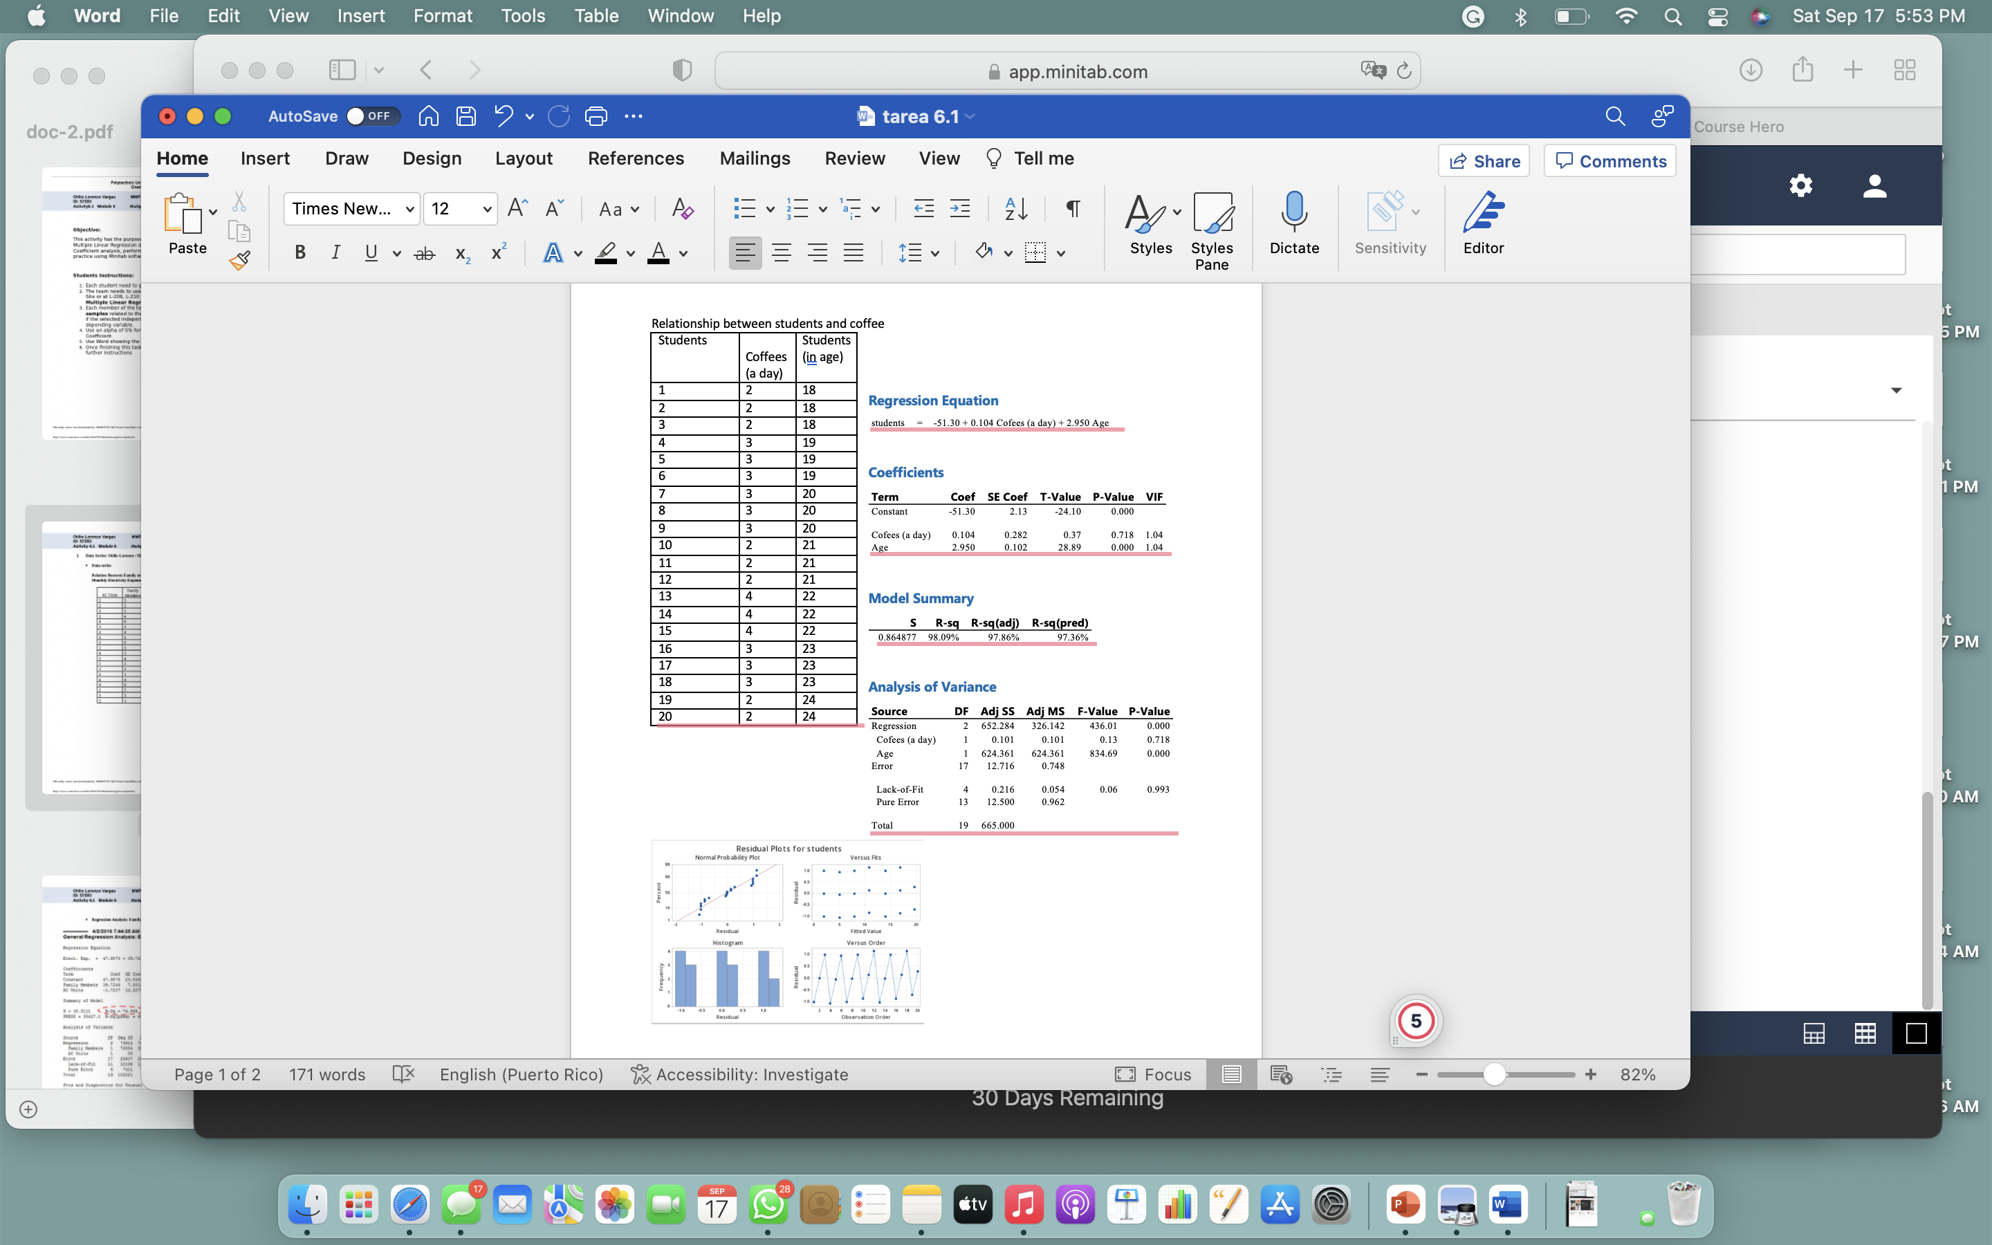Select the Format Painter tool

coord(239,259)
